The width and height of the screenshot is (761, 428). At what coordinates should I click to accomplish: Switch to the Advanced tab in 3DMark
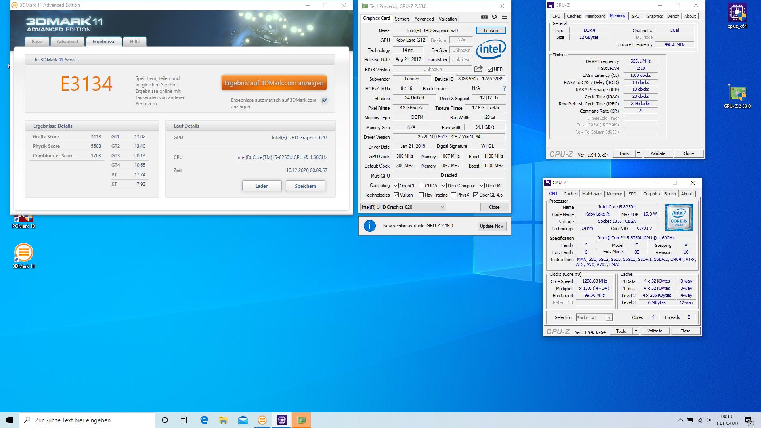coord(67,42)
